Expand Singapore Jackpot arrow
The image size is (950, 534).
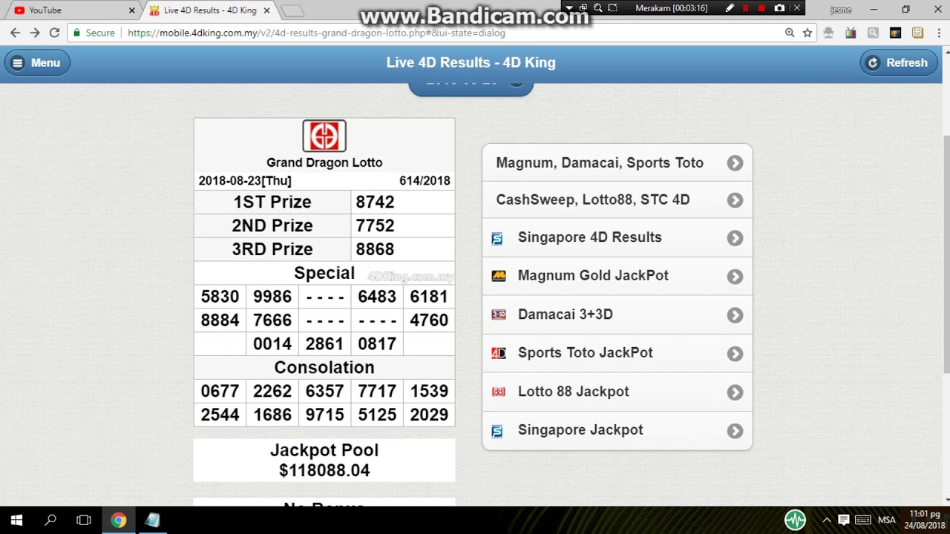[735, 431]
